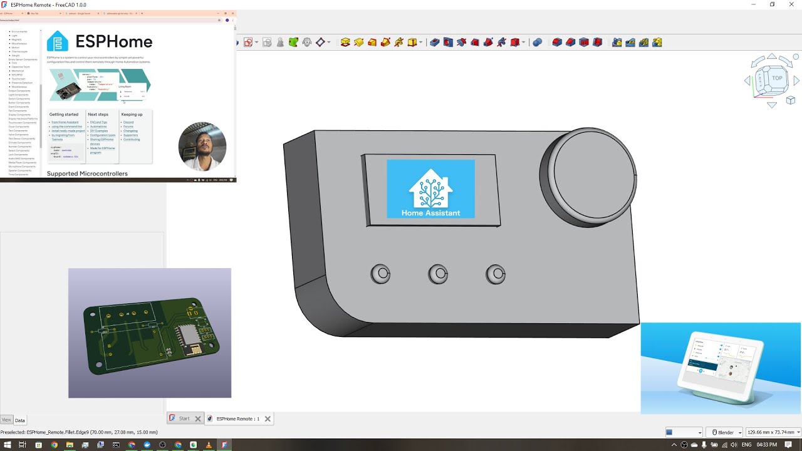
Task: Open the Windows Start menu
Action: [x=7, y=445]
